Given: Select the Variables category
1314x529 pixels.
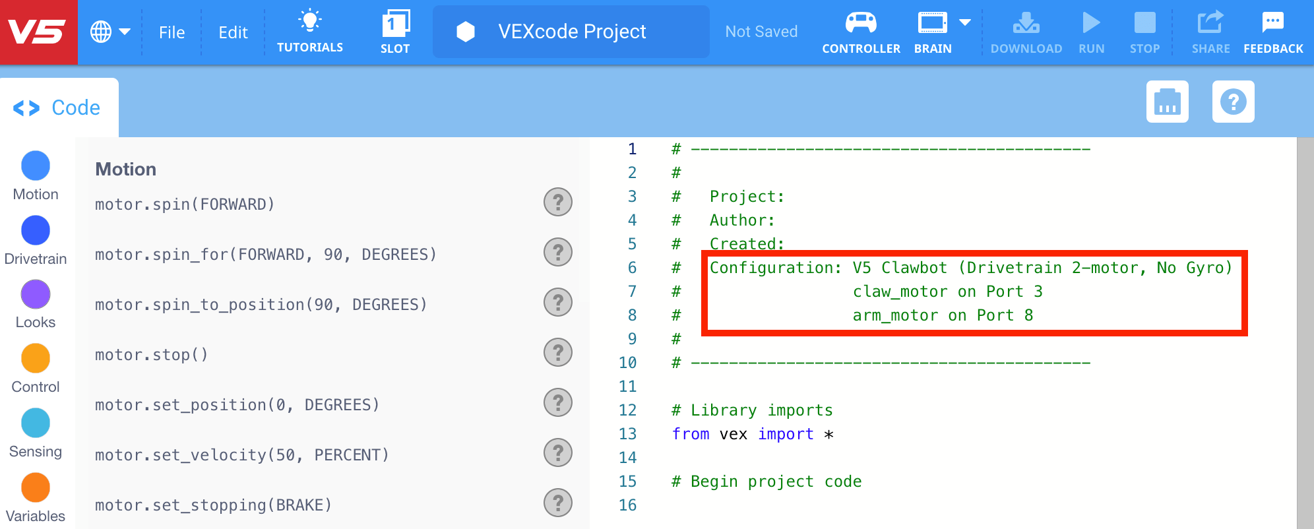Looking at the screenshot, I should click(36, 498).
